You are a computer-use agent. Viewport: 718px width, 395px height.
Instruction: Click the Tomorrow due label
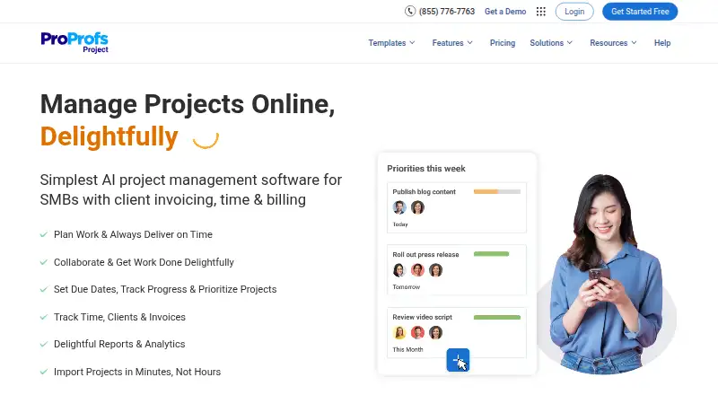click(406, 287)
